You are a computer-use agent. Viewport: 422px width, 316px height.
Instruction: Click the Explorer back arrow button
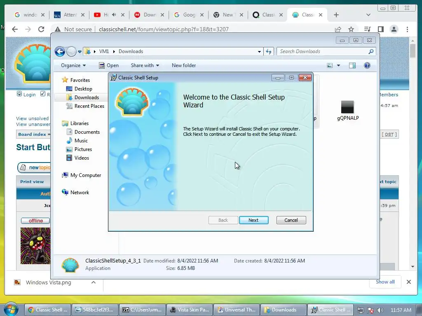(x=60, y=51)
